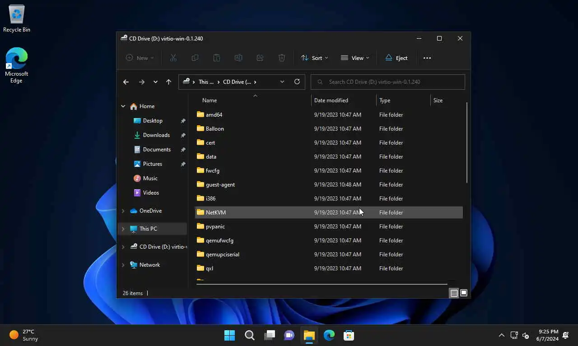The height and width of the screenshot is (346, 578).
Task: Click the Cut scissors icon
Action: click(173, 58)
